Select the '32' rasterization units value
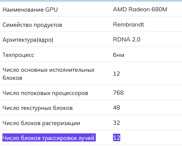This screenshot has height=148, width=182. pos(116,122)
